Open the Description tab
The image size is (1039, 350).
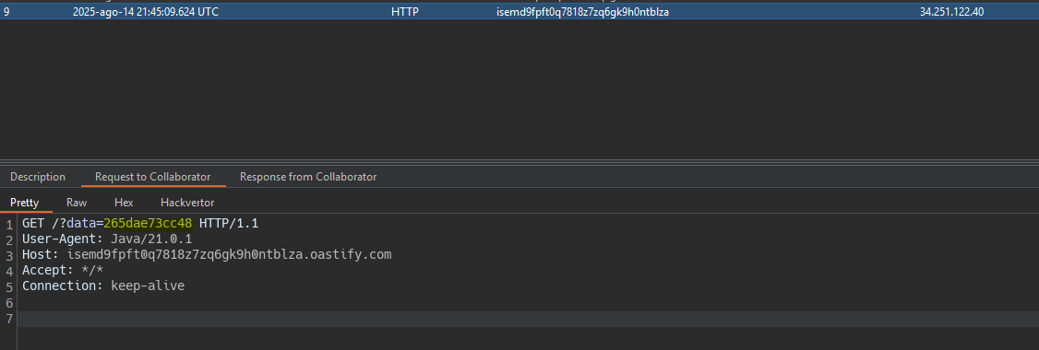tap(38, 177)
